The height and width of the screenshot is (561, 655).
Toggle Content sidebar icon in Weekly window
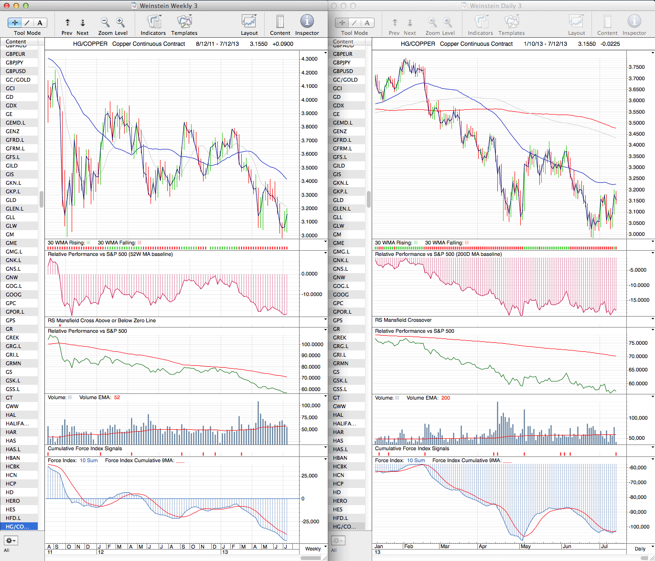280,22
